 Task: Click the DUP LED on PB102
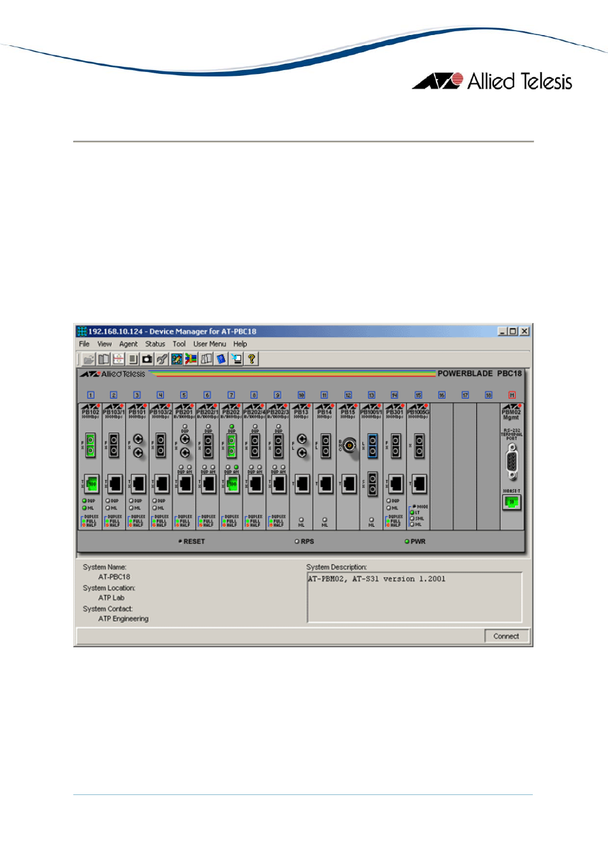tap(84, 501)
